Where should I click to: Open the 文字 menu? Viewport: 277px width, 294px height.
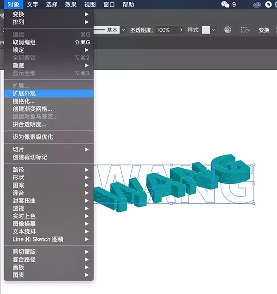coord(32,4)
